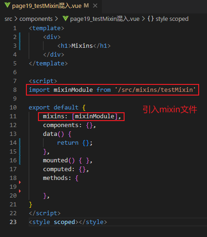Click the methods: property on line 18

57,178
